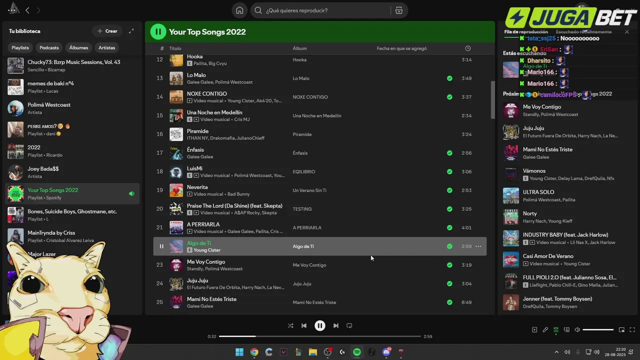
Task: Click the Spotify icon in the taskbar
Action: click(x=357, y=352)
